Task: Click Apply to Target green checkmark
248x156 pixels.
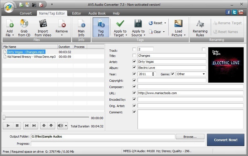Action: [x=120, y=24]
